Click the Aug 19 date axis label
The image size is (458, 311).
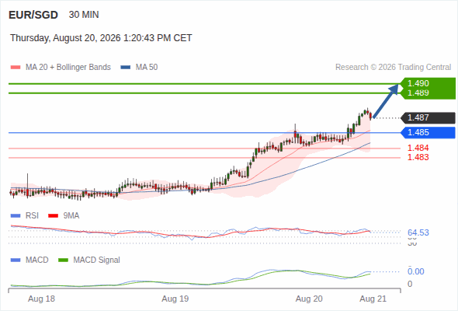coord(175,299)
